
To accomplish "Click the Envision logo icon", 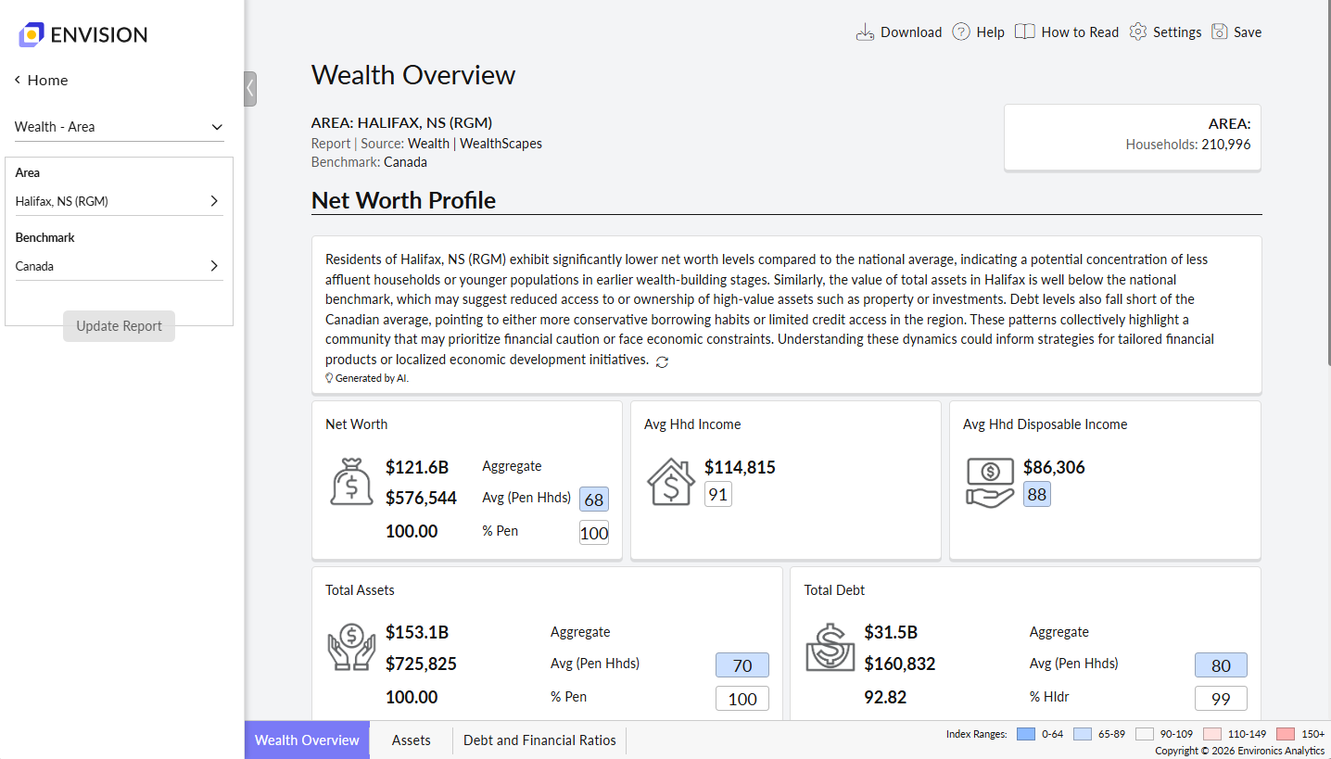I will [31, 35].
